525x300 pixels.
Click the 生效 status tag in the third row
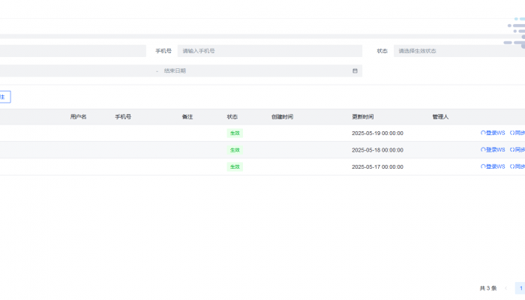(235, 166)
